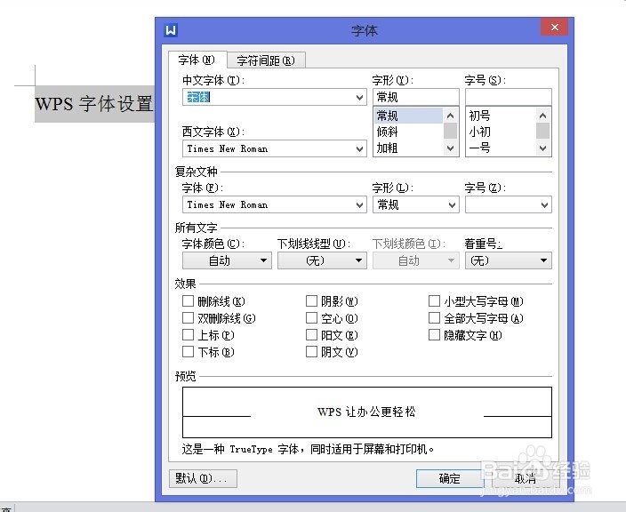The width and height of the screenshot is (626, 512).
Task: Expand the 中文字体 dropdown
Action: coord(359,98)
